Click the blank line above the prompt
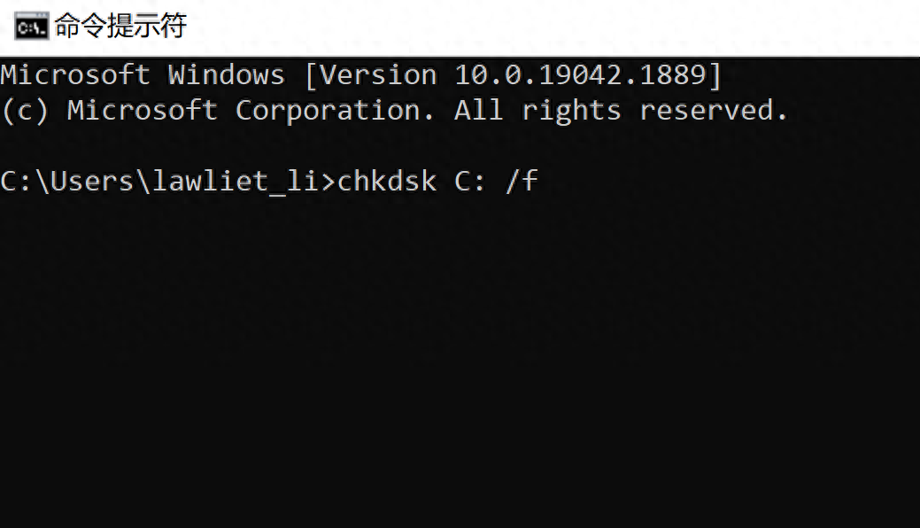920x528 pixels. pyautogui.click(x=354, y=146)
